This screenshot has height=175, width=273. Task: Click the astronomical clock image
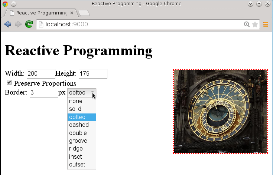point(221,111)
